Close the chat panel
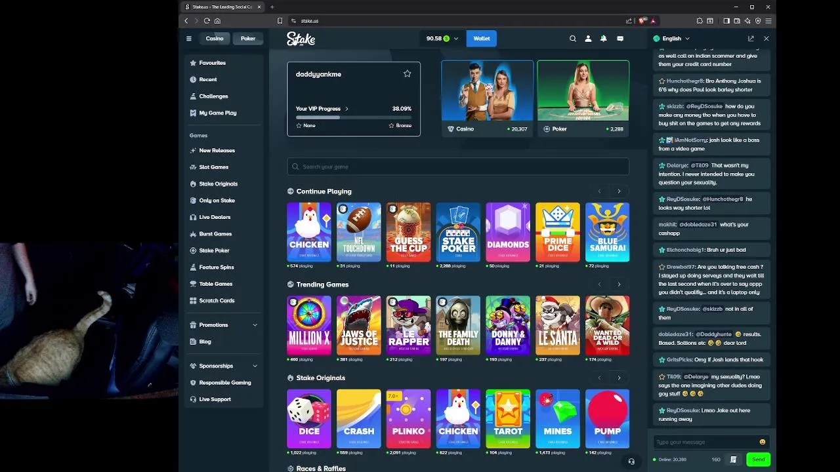This screenshot has height=472, width=840. coord(766,39)
